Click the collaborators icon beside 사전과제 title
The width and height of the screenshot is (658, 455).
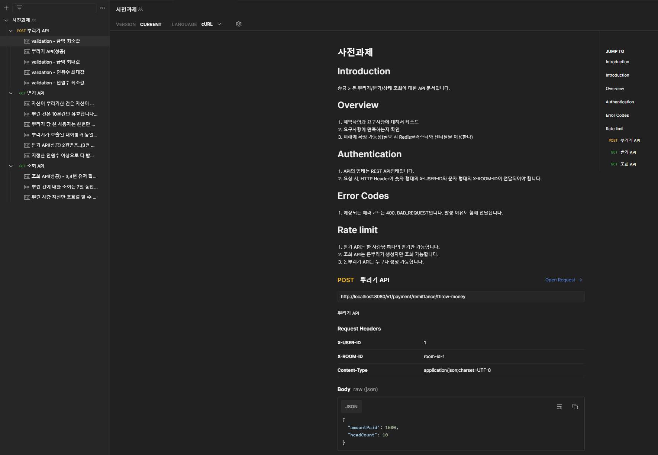click(141, 9)
